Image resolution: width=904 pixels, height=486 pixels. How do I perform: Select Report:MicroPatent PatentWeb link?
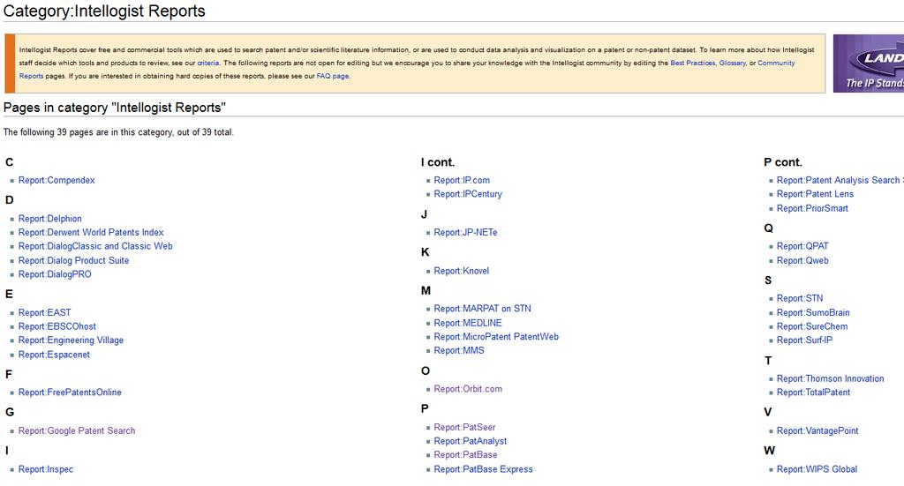496,337
